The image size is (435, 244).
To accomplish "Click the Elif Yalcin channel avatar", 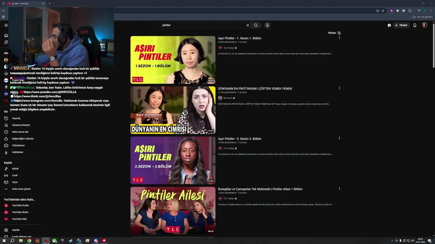I will (220, 98).
